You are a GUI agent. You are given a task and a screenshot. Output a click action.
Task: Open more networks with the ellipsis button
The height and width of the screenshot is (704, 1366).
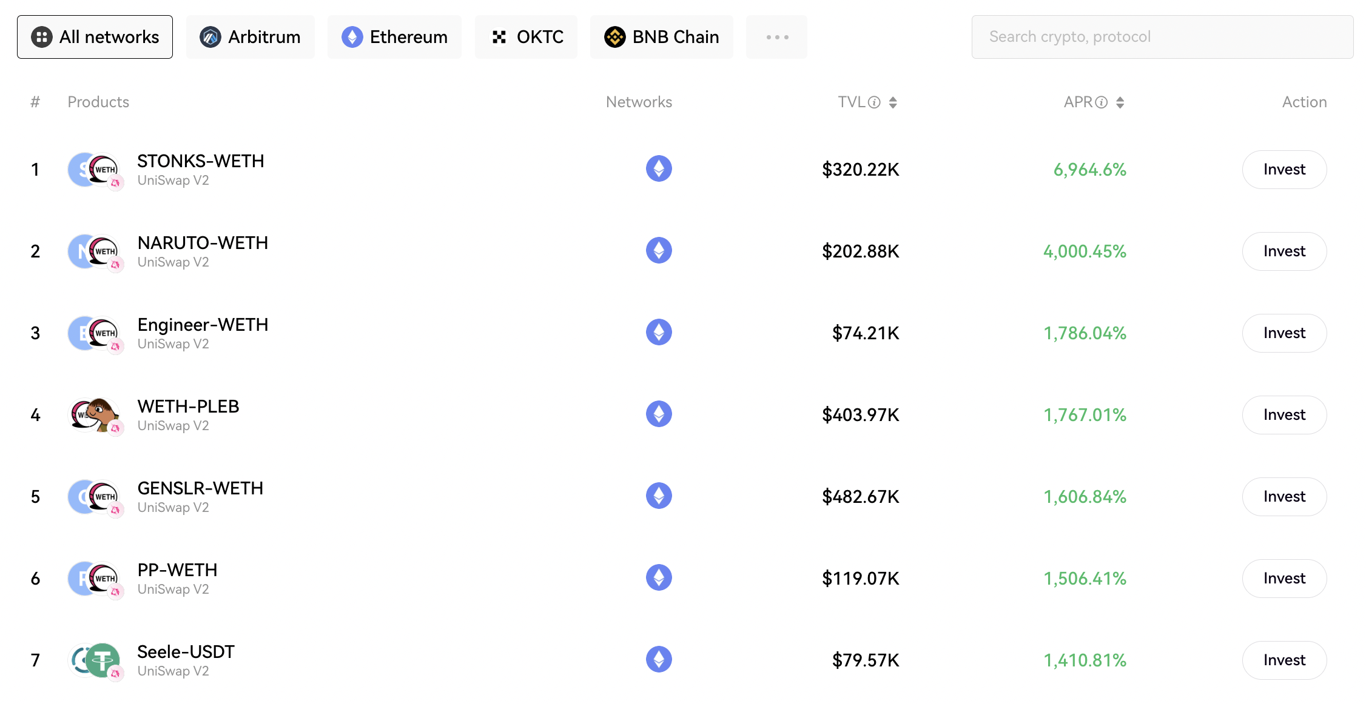[776, 37]
